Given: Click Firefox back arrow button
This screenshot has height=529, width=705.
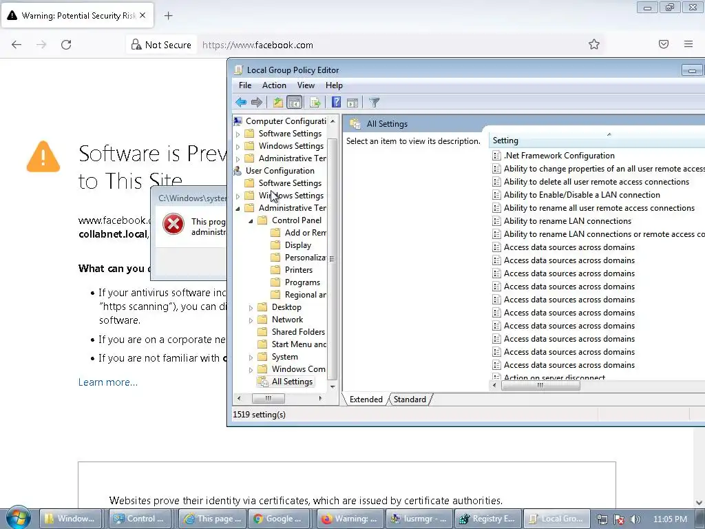Looking at the screenshot, I should point(17,45).
